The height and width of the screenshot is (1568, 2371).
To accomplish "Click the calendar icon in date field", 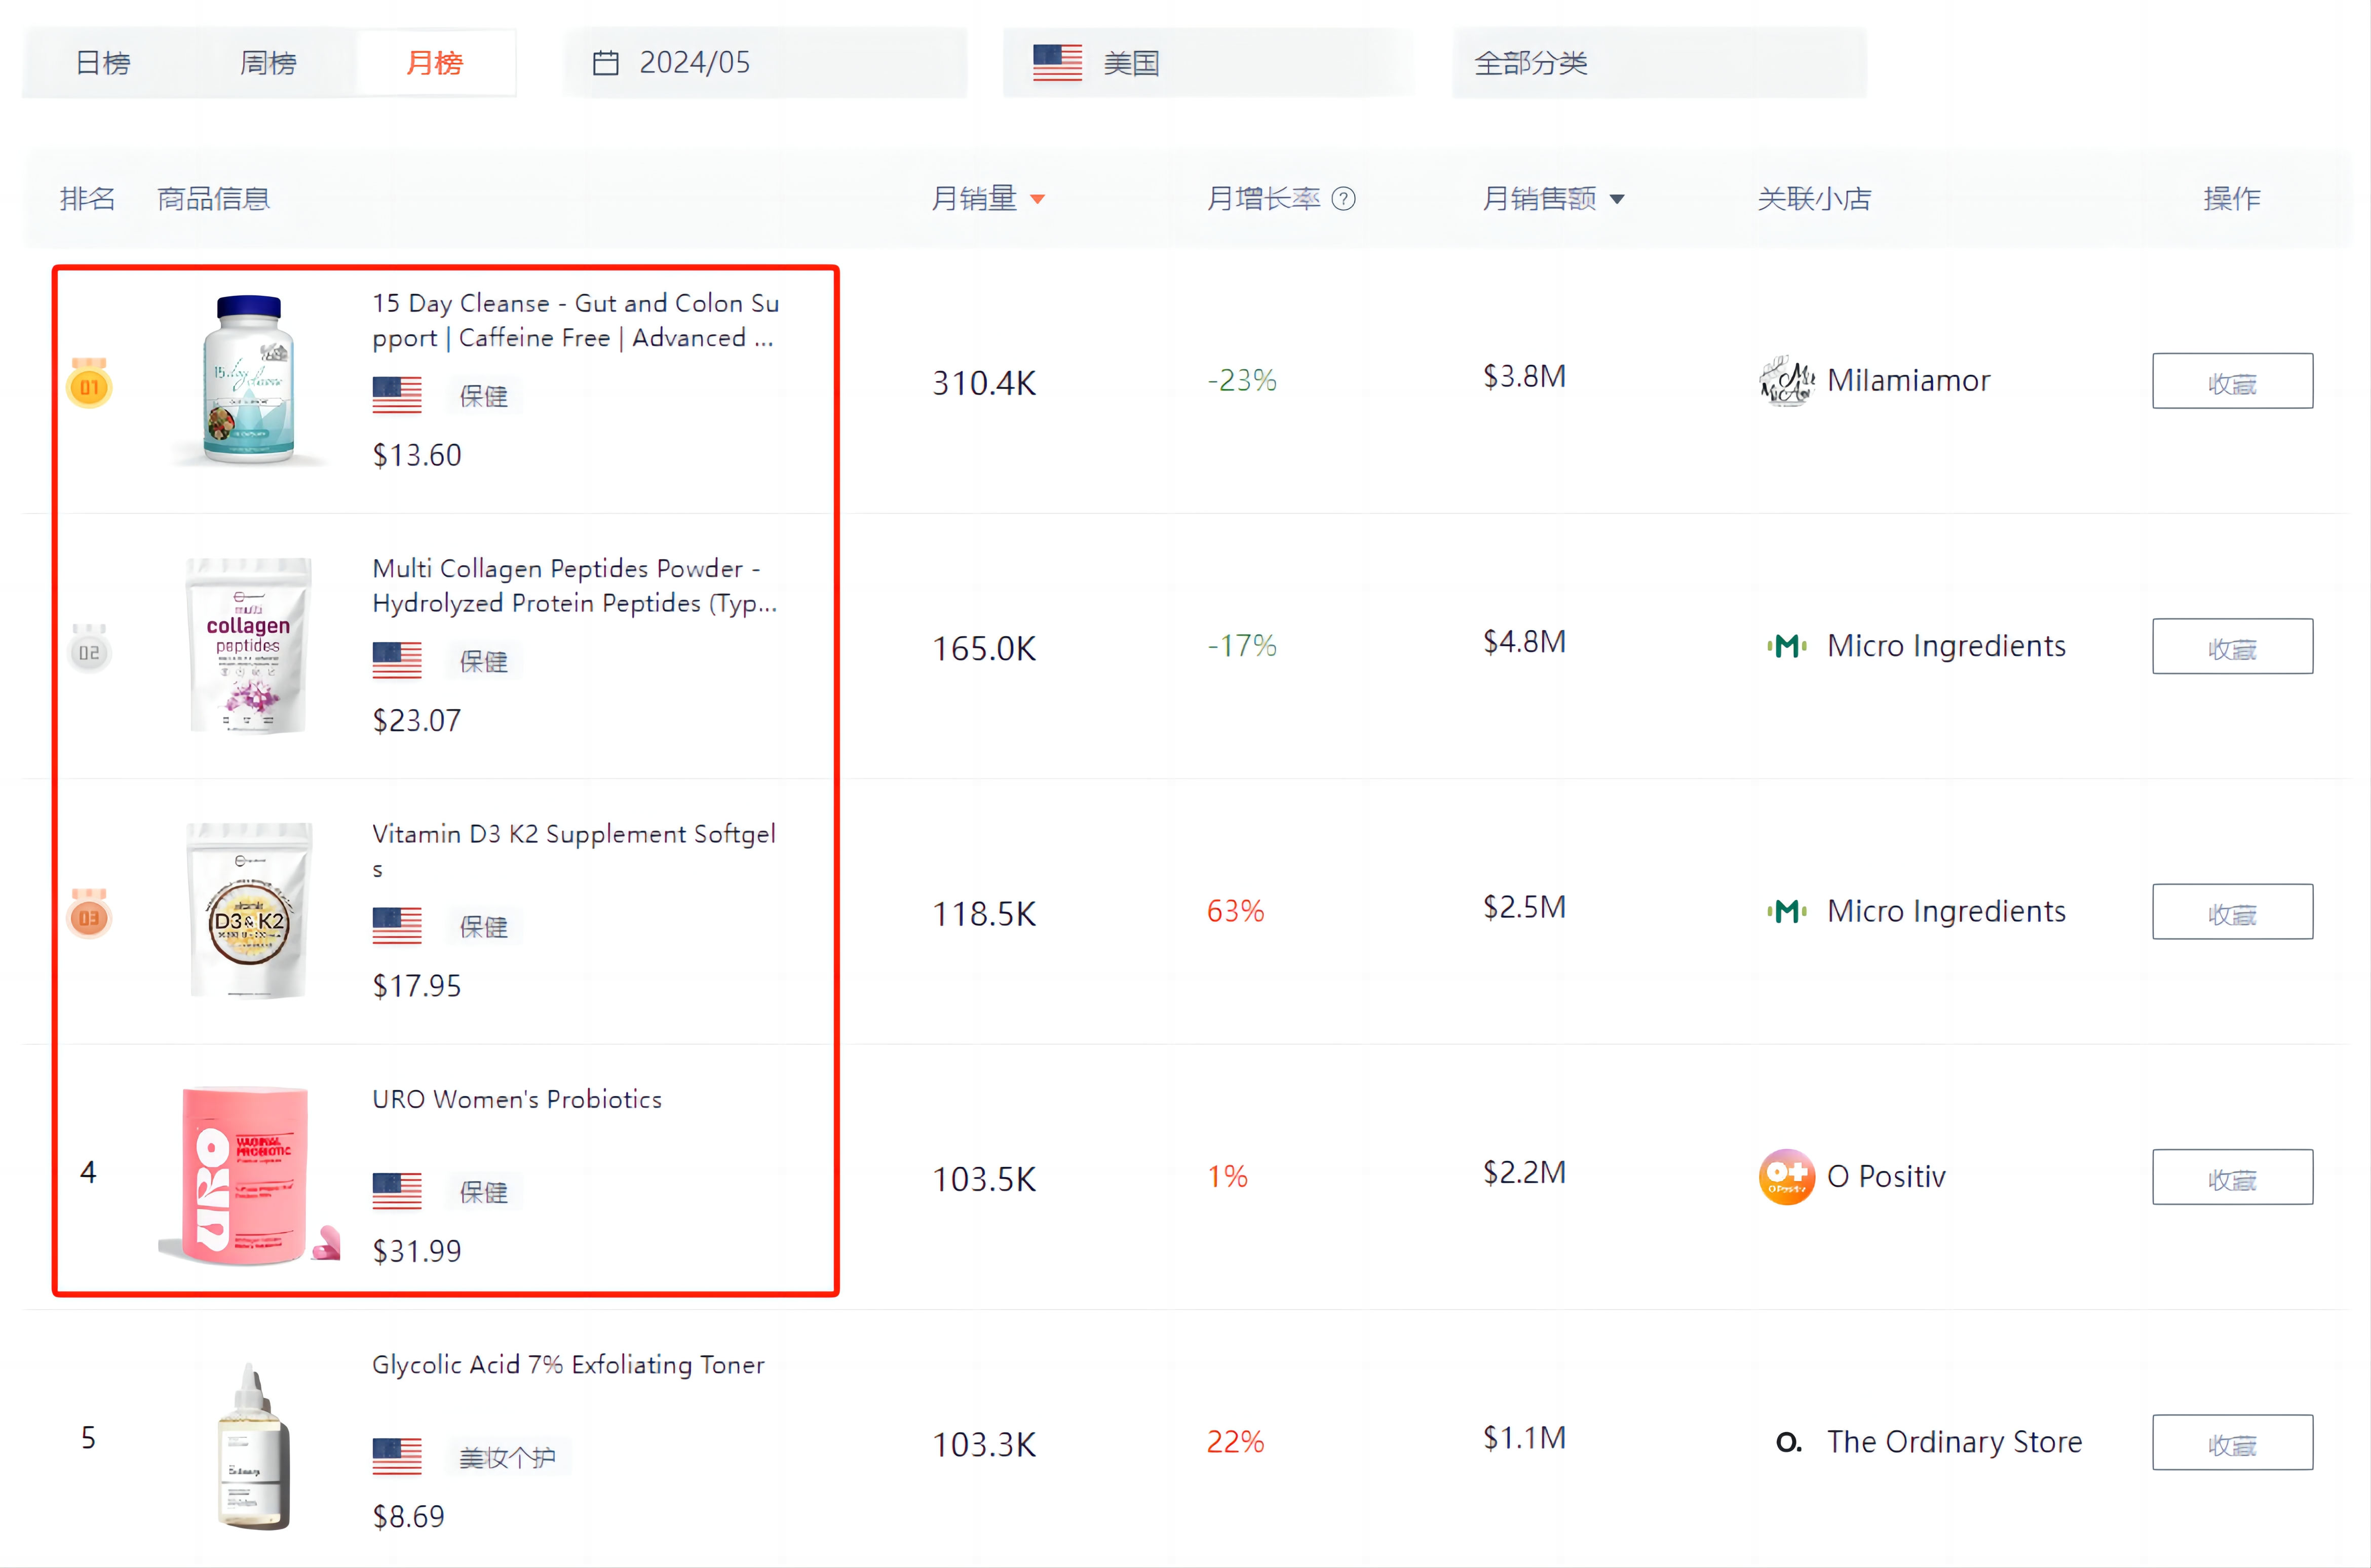I will [605, 63].
